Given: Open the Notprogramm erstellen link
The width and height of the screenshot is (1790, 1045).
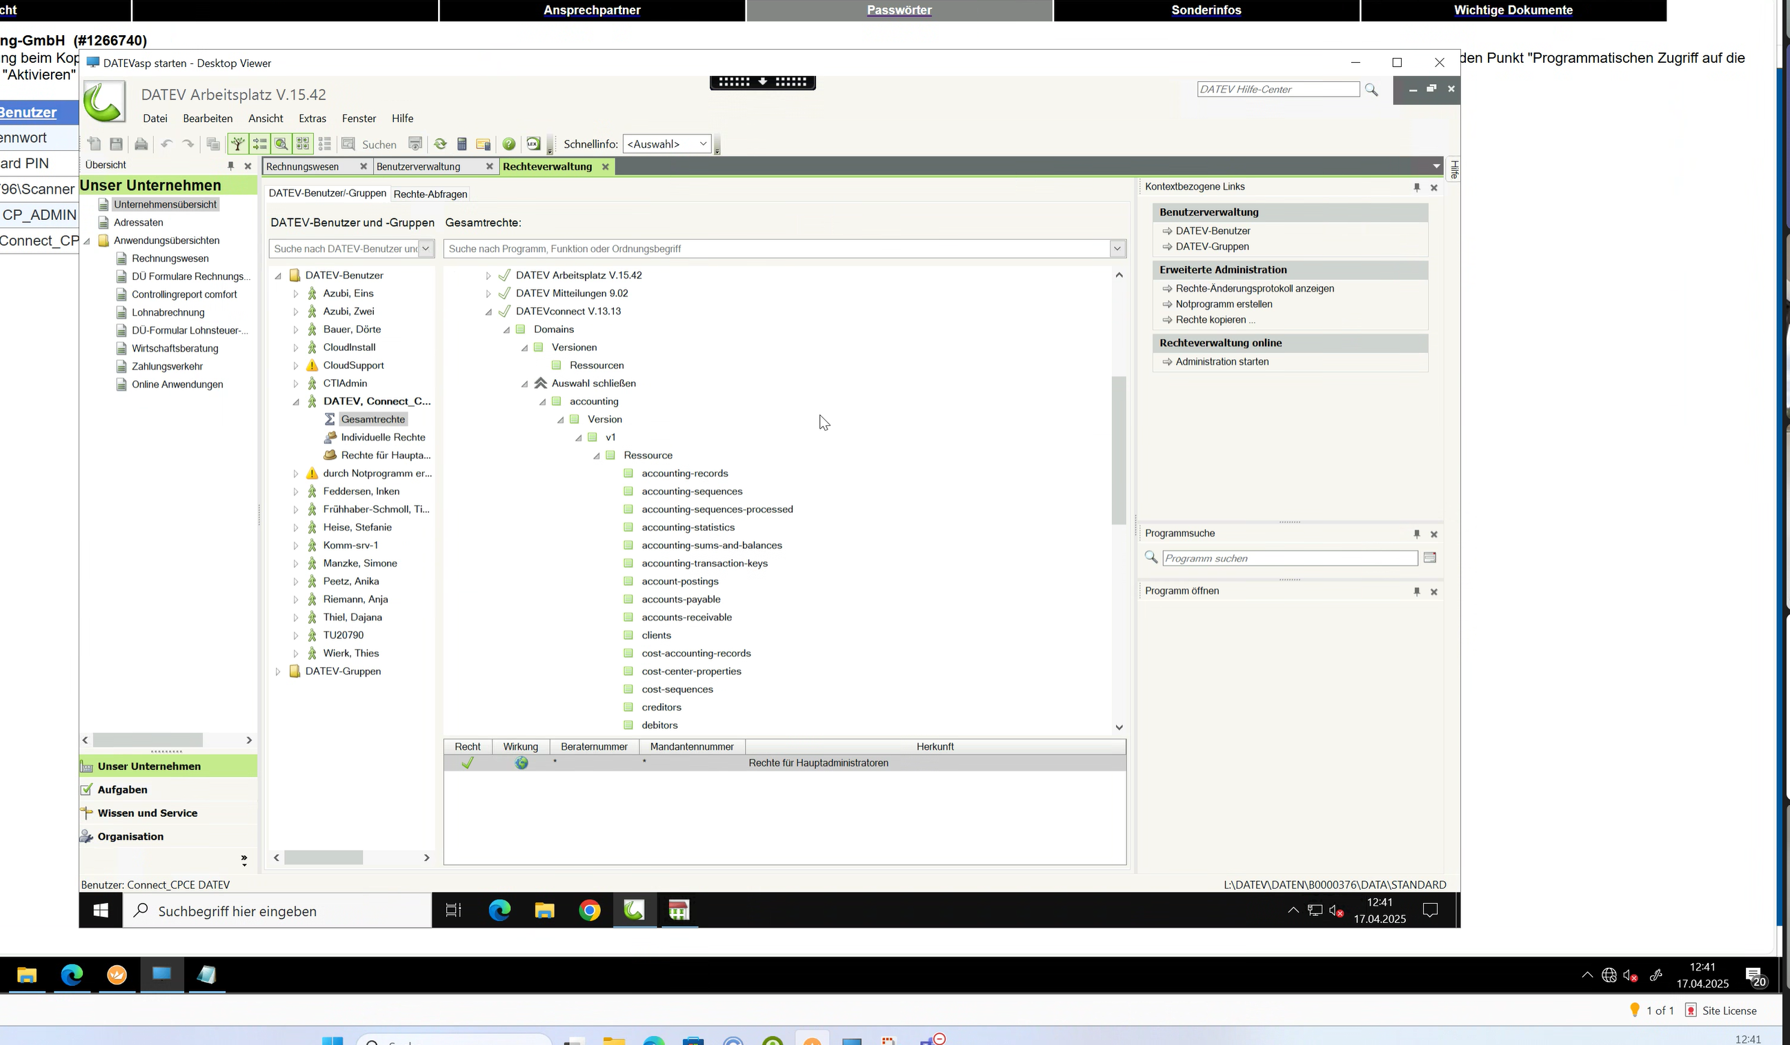Looking at the screenshot, I should 1224,304.
